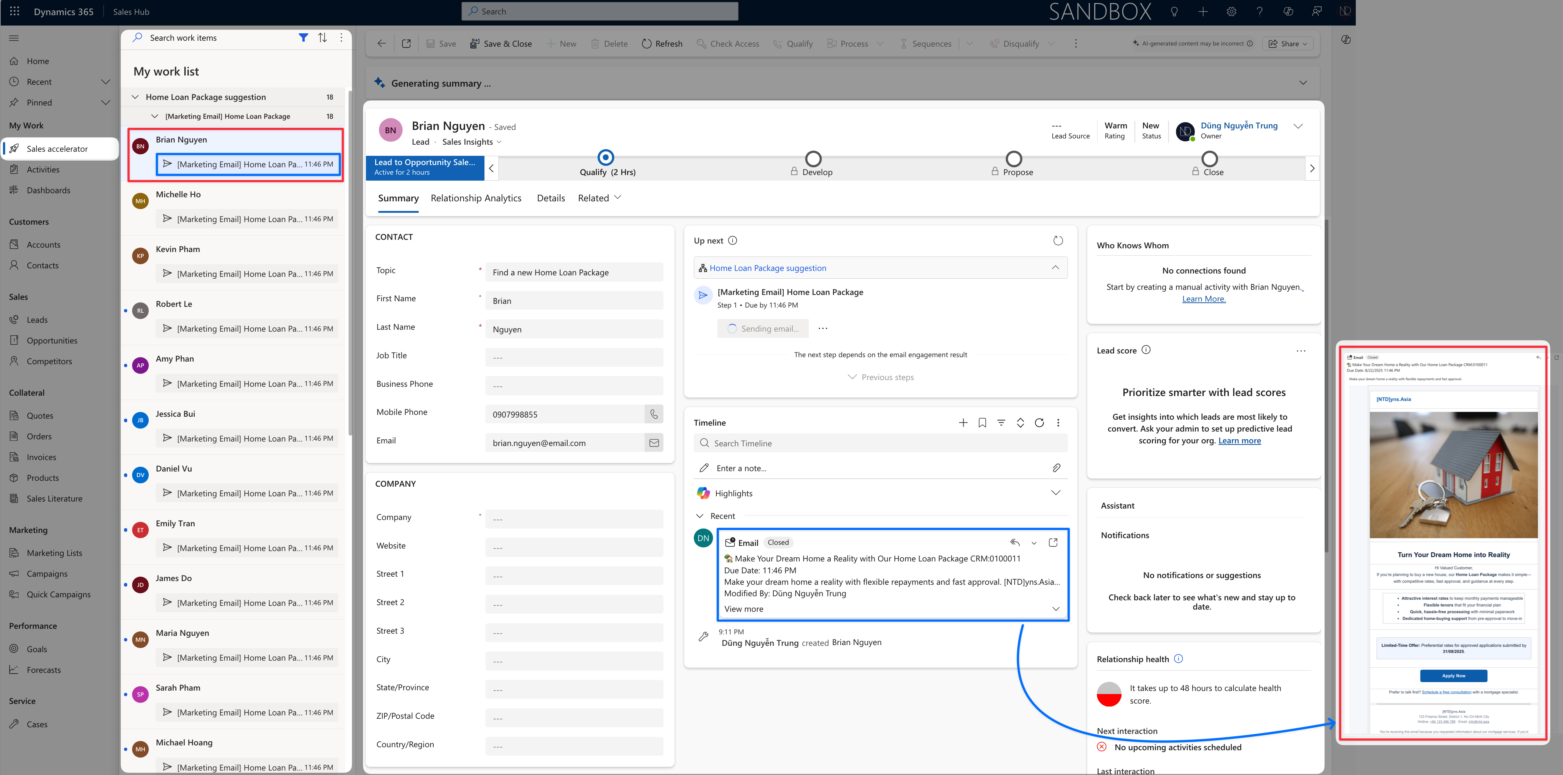Collapse the Home Loan Package suggestion group

135,97
